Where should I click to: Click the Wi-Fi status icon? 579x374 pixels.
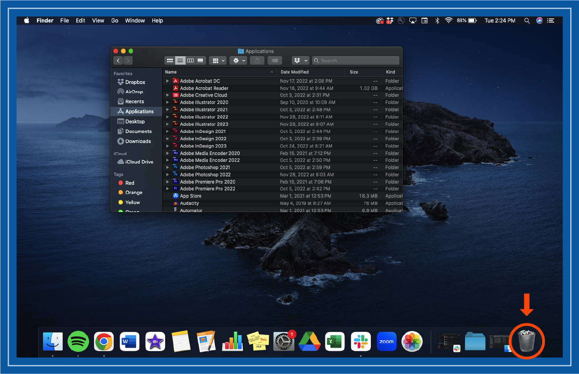(449, 20)
